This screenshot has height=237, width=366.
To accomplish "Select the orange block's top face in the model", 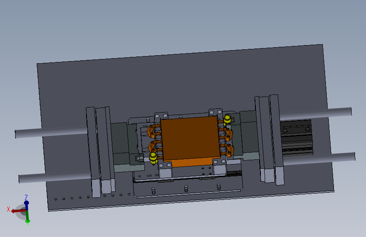I will [x=190, y=138].
